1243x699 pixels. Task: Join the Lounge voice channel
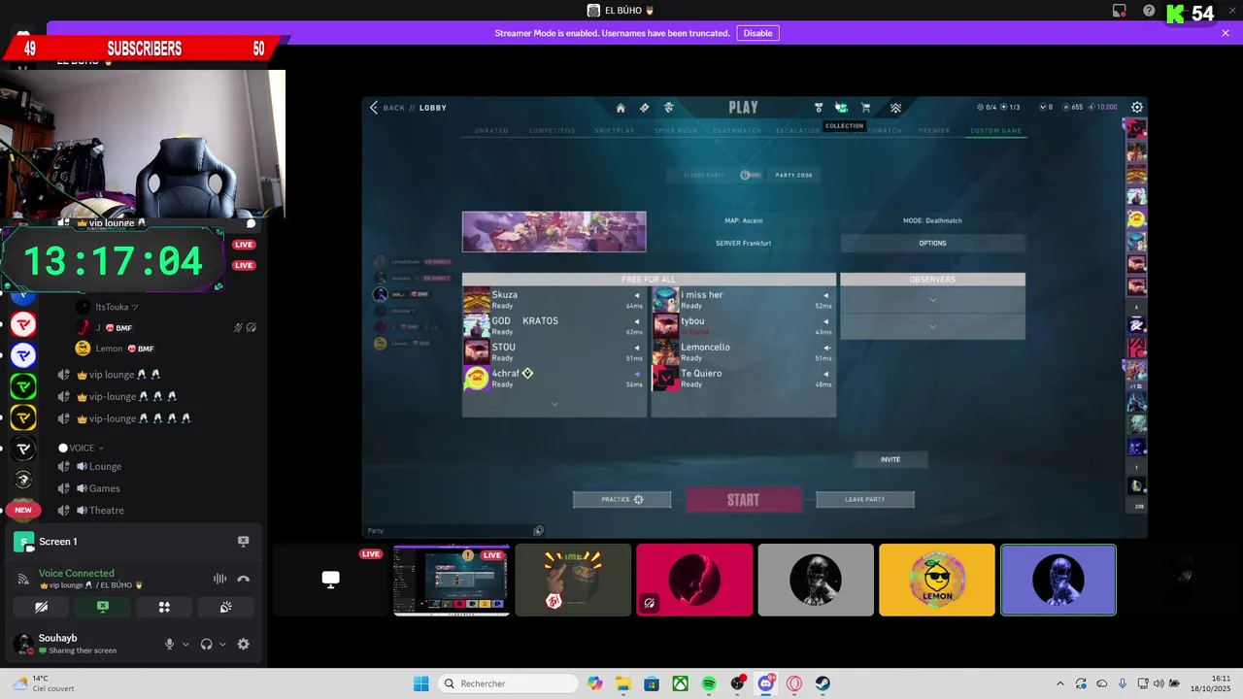tap(106, 466)
